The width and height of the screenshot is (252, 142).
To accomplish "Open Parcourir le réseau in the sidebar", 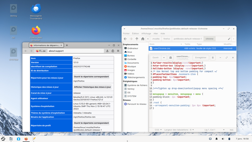I will [137, 104].
